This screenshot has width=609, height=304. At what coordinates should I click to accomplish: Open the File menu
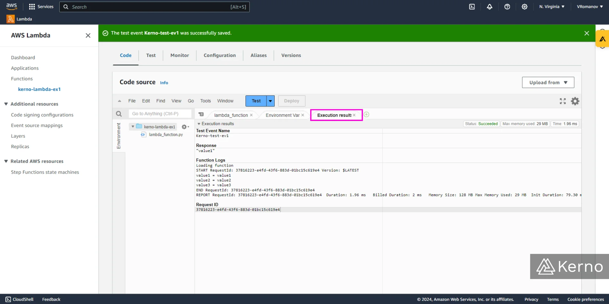(132, 101)
